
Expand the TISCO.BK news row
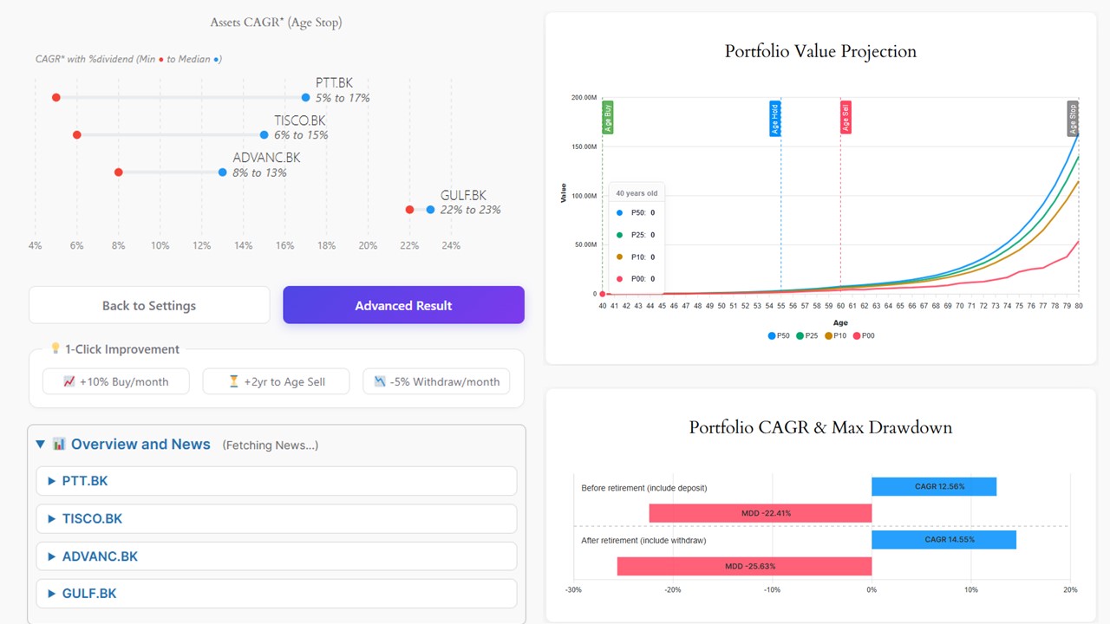(x=277, y=519)
